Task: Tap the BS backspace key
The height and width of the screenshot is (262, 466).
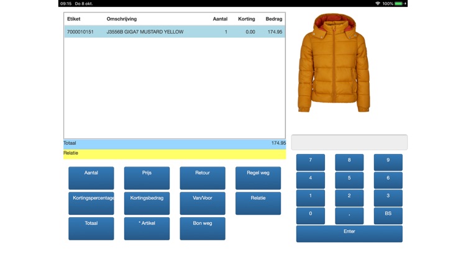Action: coord(388,215)
